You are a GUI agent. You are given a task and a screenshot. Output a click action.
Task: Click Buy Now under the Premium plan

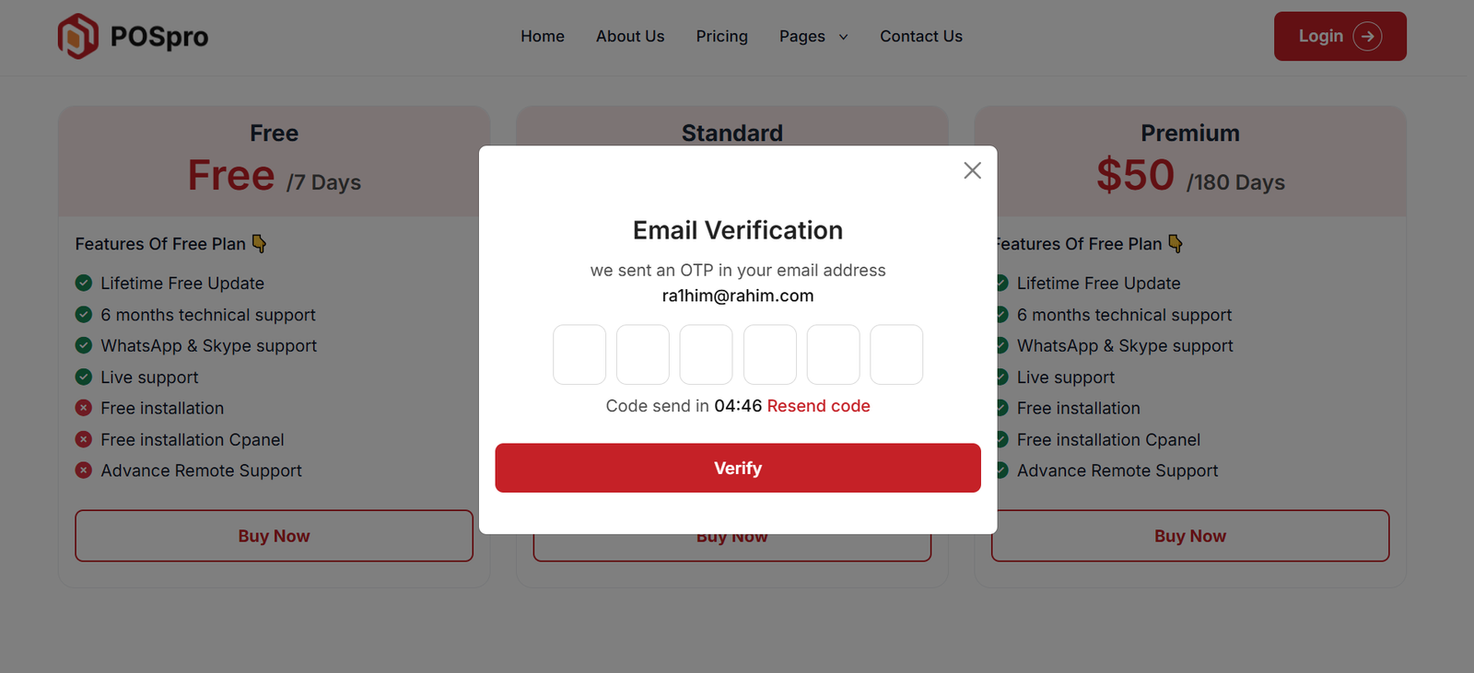click(x=1189, y=536)
